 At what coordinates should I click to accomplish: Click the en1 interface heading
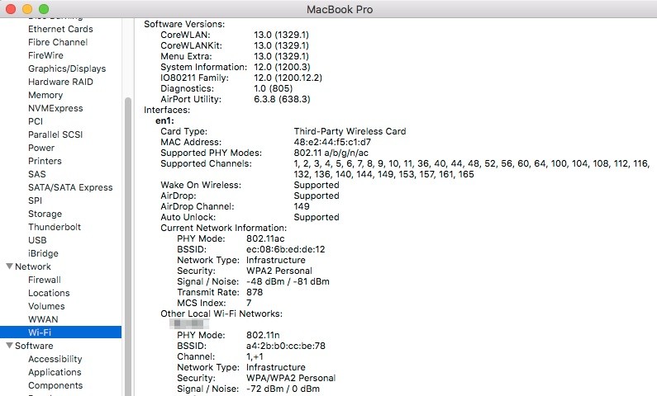click(164, 120)
